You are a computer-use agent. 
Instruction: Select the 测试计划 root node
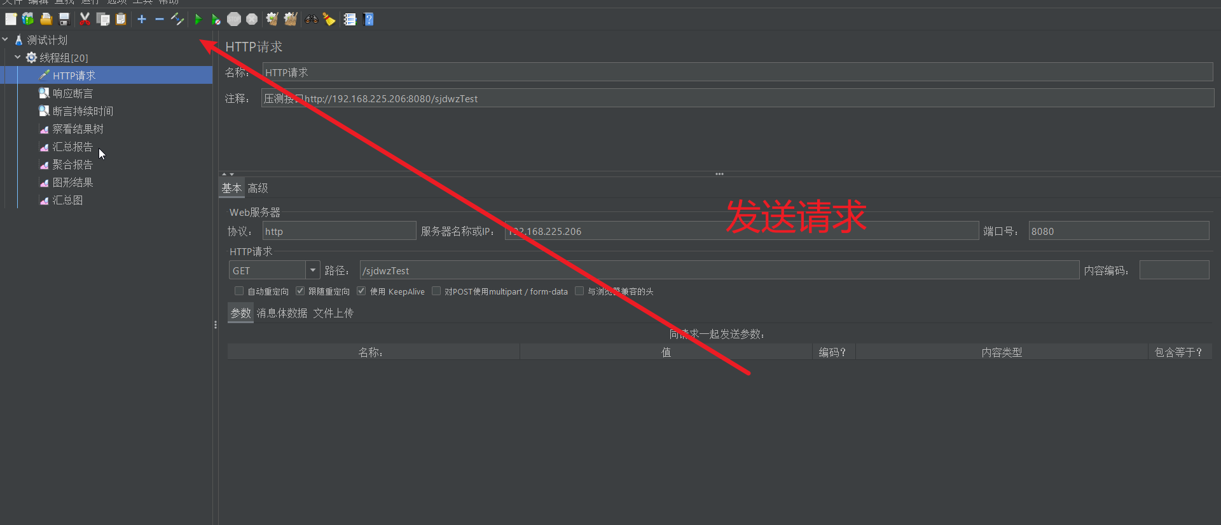coord(47,40)
